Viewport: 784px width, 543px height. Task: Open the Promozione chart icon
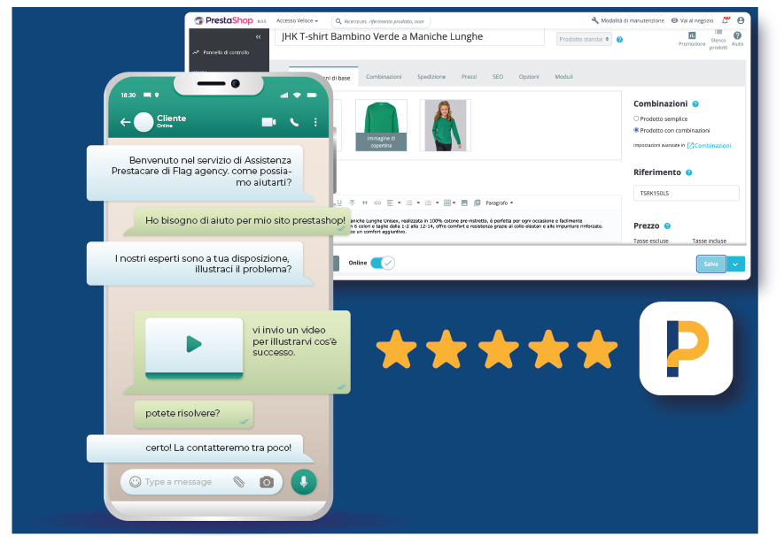692,35
